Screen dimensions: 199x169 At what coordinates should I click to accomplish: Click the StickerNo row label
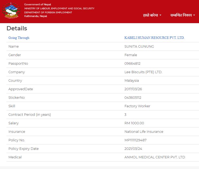click(x=17, y=97)
